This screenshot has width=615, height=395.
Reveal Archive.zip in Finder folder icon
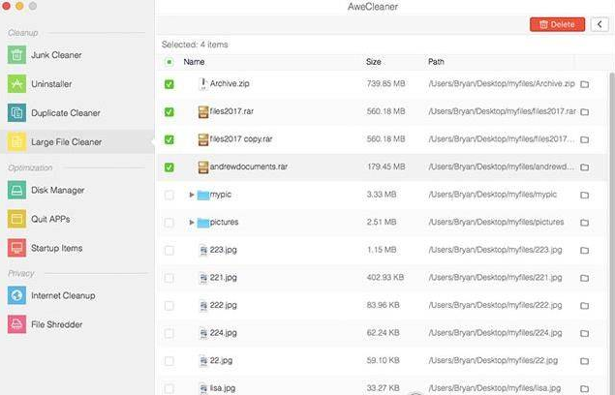tap(584, 84)
